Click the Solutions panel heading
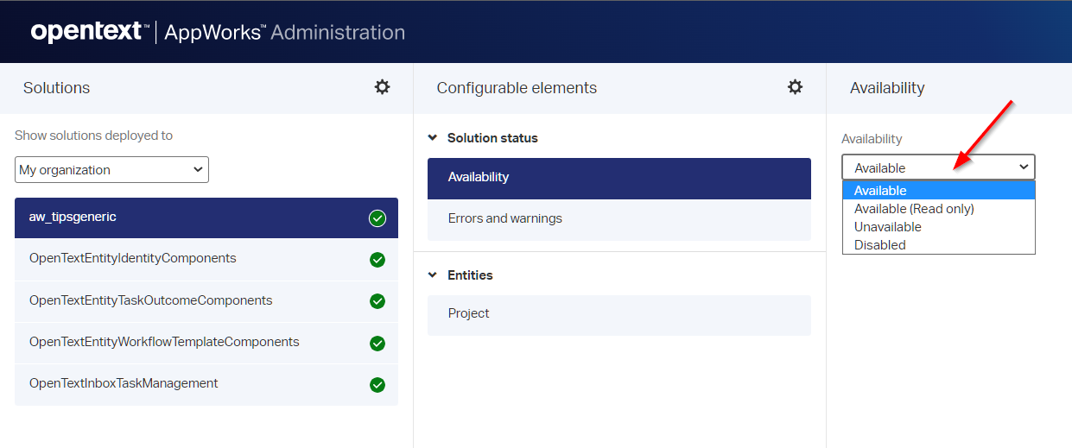 (x=56, y=88)
